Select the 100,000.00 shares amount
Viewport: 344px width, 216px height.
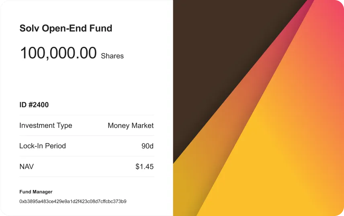click(x=58, y=53)
